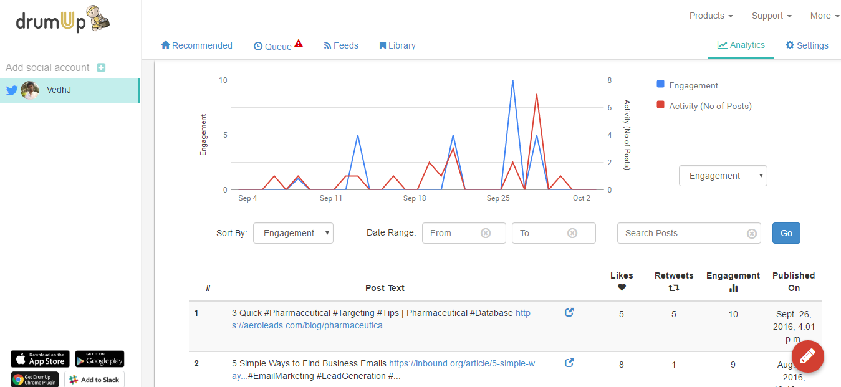Click the red Activity legend swatch
841x387 pixels.
tap(660, 105)
